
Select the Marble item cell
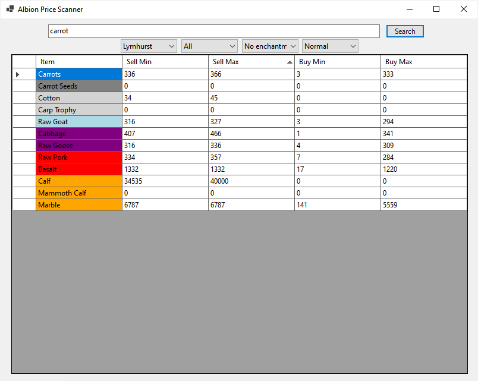(79, 205)
